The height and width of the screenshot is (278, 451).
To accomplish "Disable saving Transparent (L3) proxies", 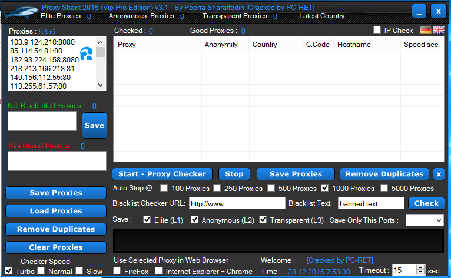I will 263,220.
